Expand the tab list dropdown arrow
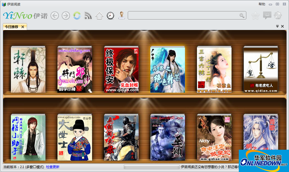This screenshot has height=172, width=289. pos(277,26)
